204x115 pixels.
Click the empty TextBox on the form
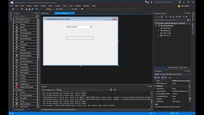click(x=80, y=38)
